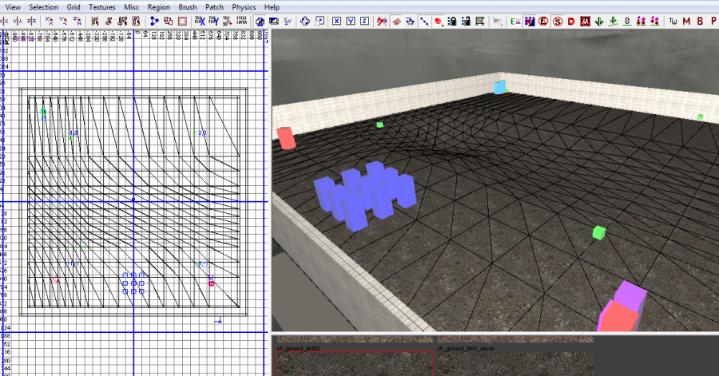The image size is (719, 376).
Task: Click the red D toolbar icon
Action: 571,21
